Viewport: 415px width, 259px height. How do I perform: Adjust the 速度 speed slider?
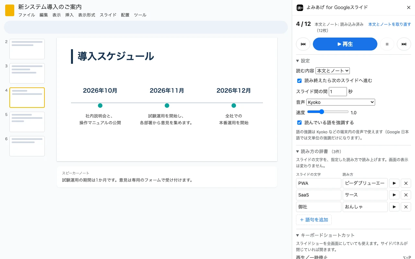(327, 112)
